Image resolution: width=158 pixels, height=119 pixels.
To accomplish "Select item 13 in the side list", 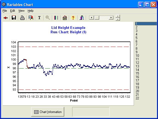I will (x=146, y=66).
